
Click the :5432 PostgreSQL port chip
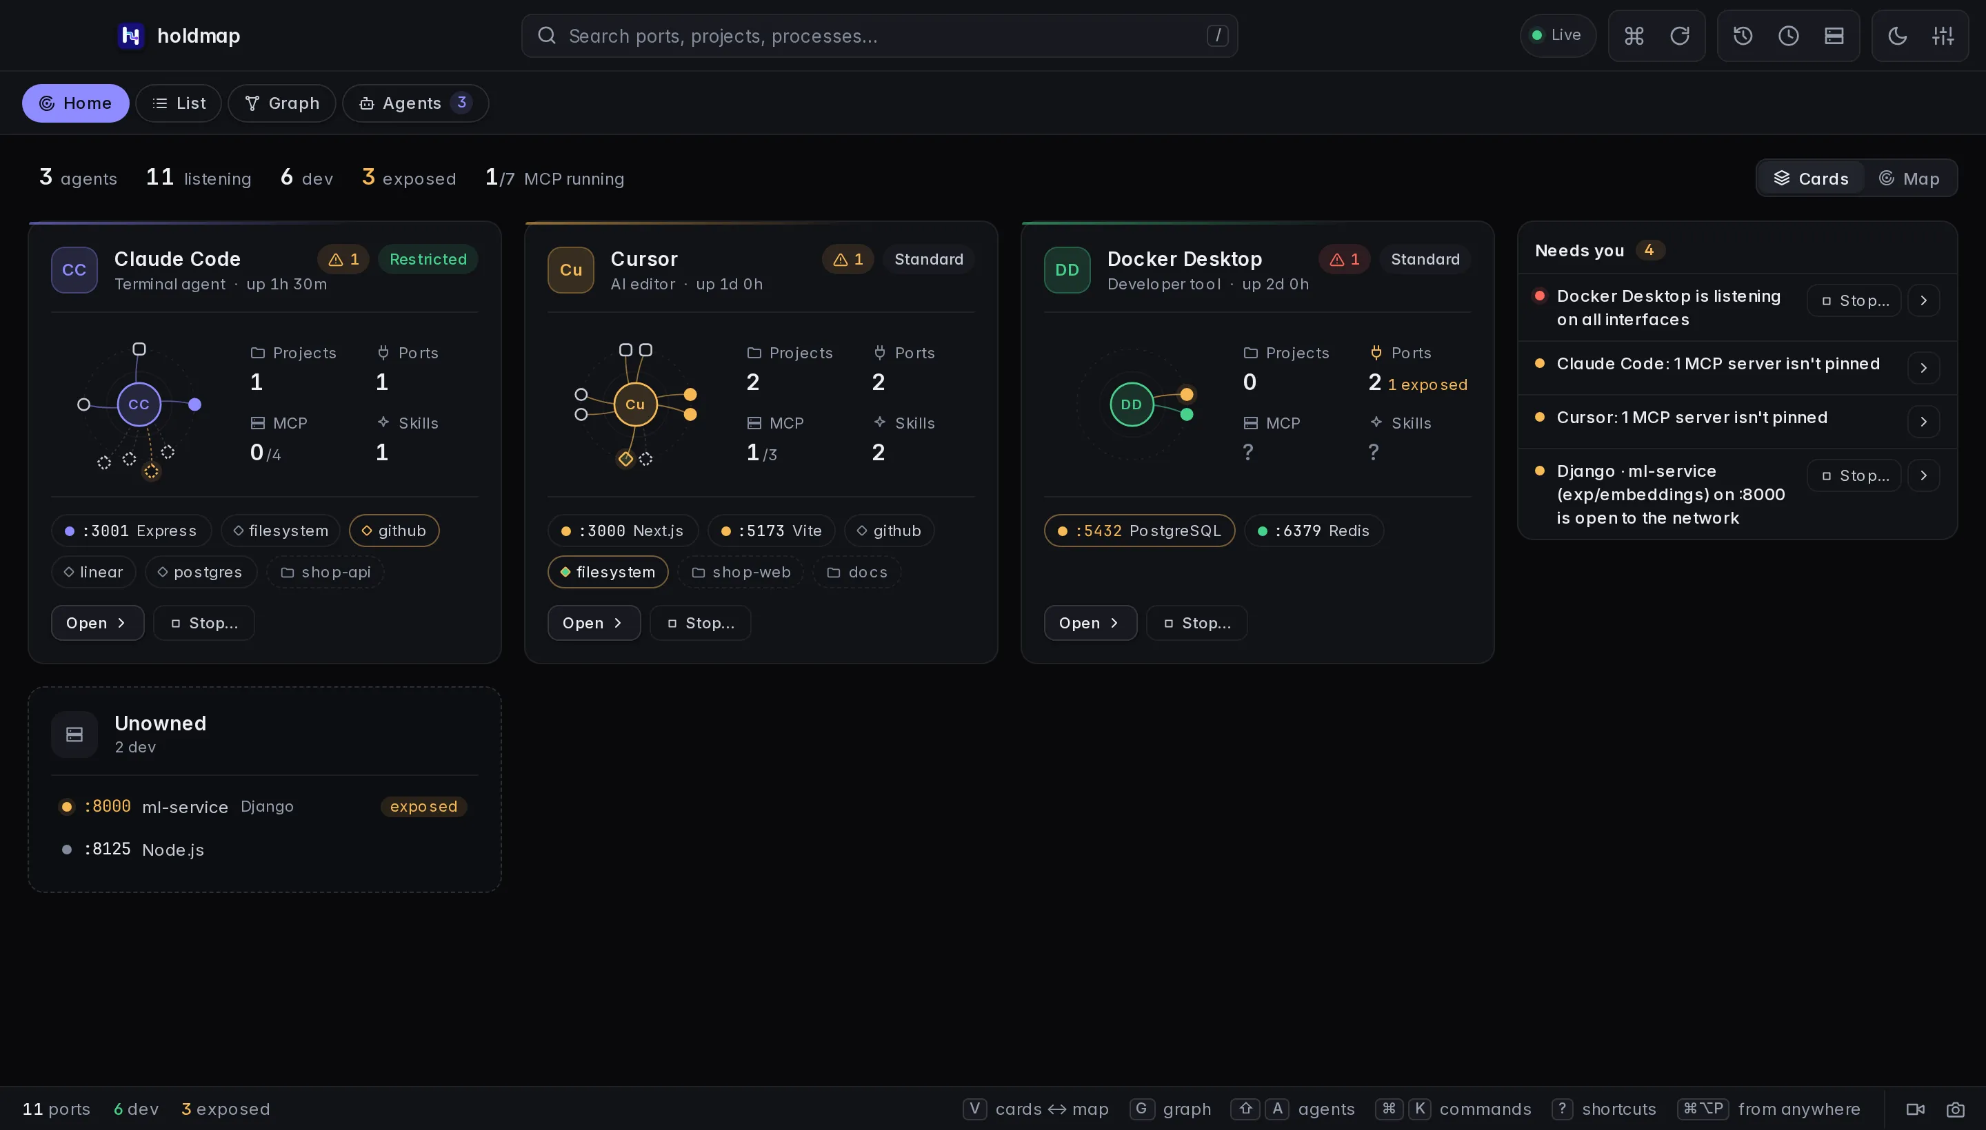coord(1139,531)
